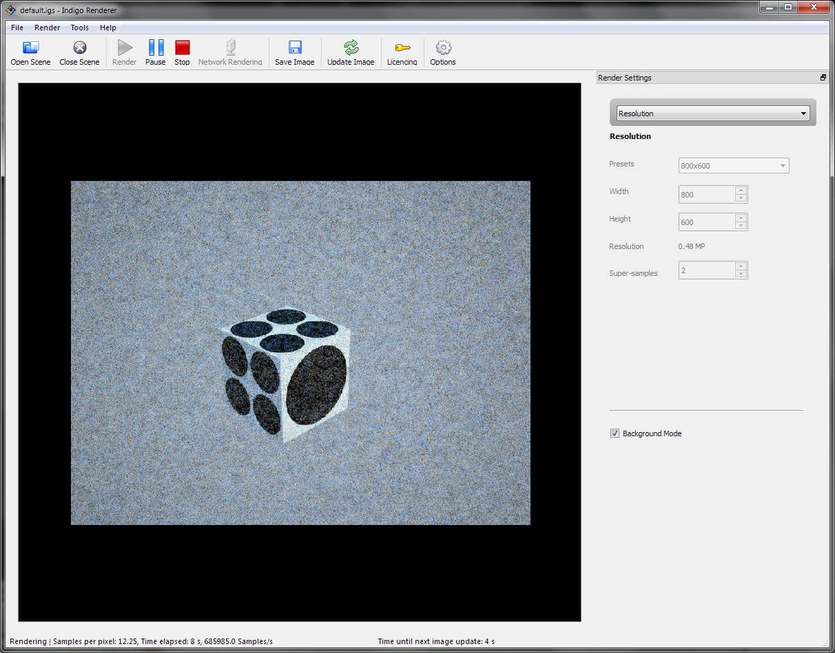This screenshot has width=835, height=653.
Task: Uncheck the Background Mode checkbox
Action: [x=615, y=433]
